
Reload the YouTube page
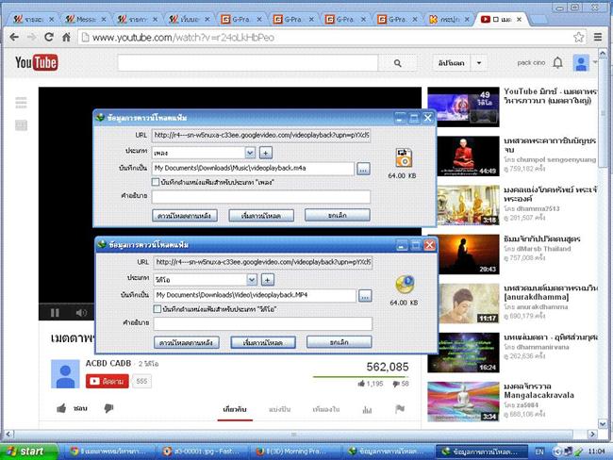(x=49, y=37)
